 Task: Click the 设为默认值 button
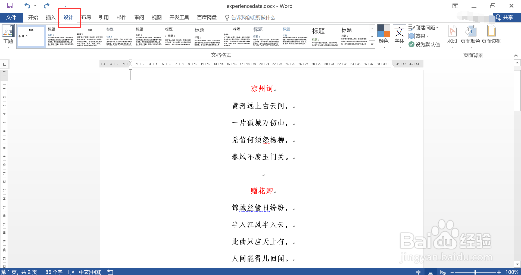(425, 44)
